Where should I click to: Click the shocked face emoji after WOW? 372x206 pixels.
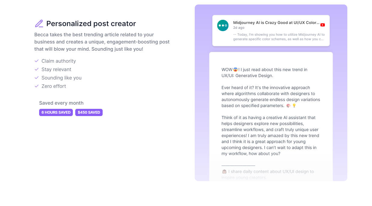(235, 70)
